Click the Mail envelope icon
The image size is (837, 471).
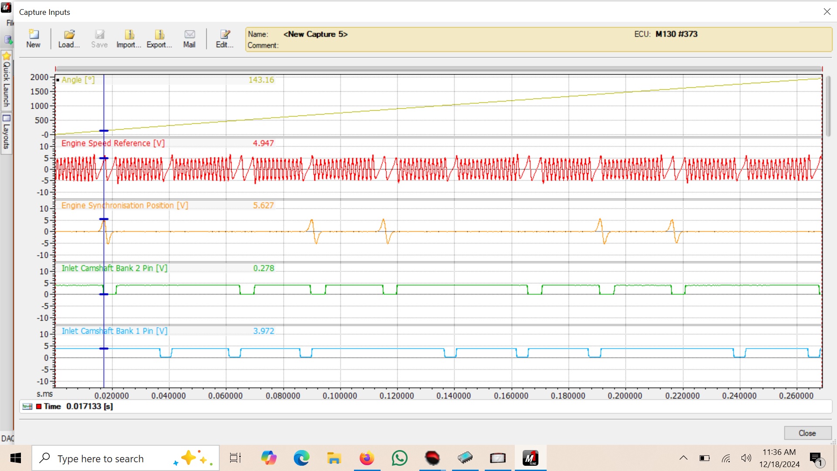coord(189,35)
